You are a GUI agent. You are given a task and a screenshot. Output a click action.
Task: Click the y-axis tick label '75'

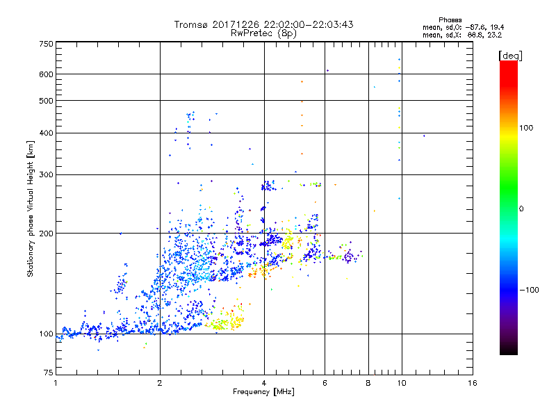[49, 373]
